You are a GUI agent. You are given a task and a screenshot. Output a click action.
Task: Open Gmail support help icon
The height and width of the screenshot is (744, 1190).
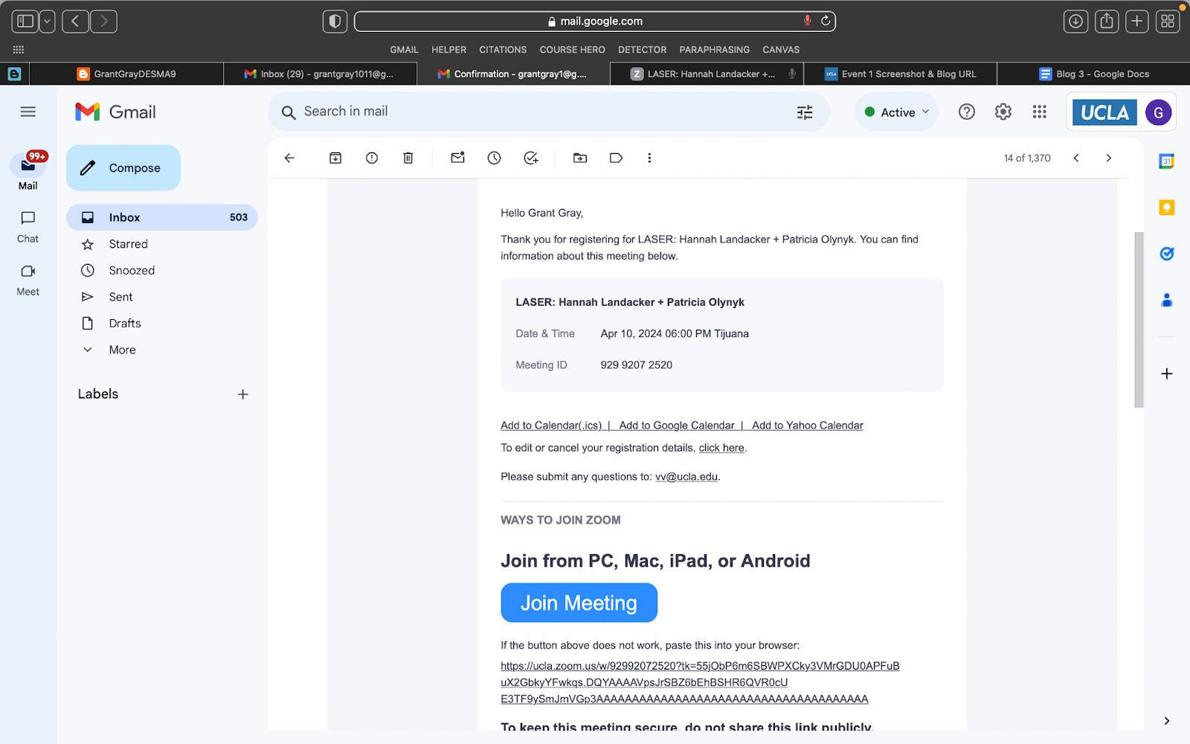(967, 112)
